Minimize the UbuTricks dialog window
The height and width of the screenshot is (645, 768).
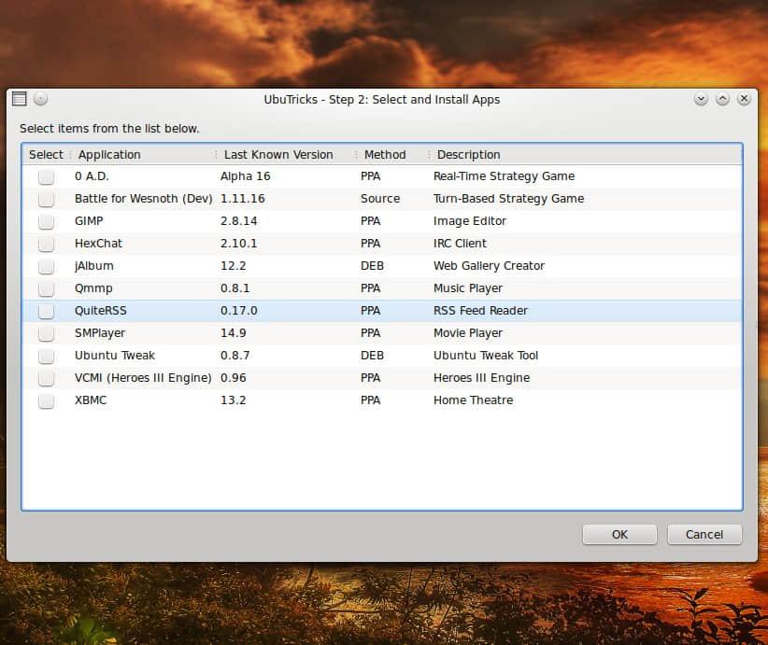click(701, 99)
